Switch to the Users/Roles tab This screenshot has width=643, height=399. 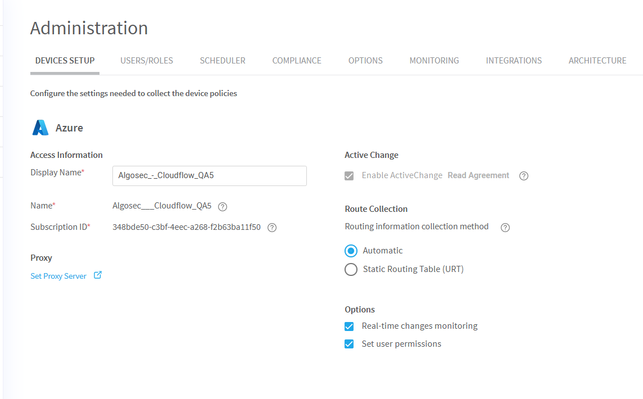(x=147, y=61)
